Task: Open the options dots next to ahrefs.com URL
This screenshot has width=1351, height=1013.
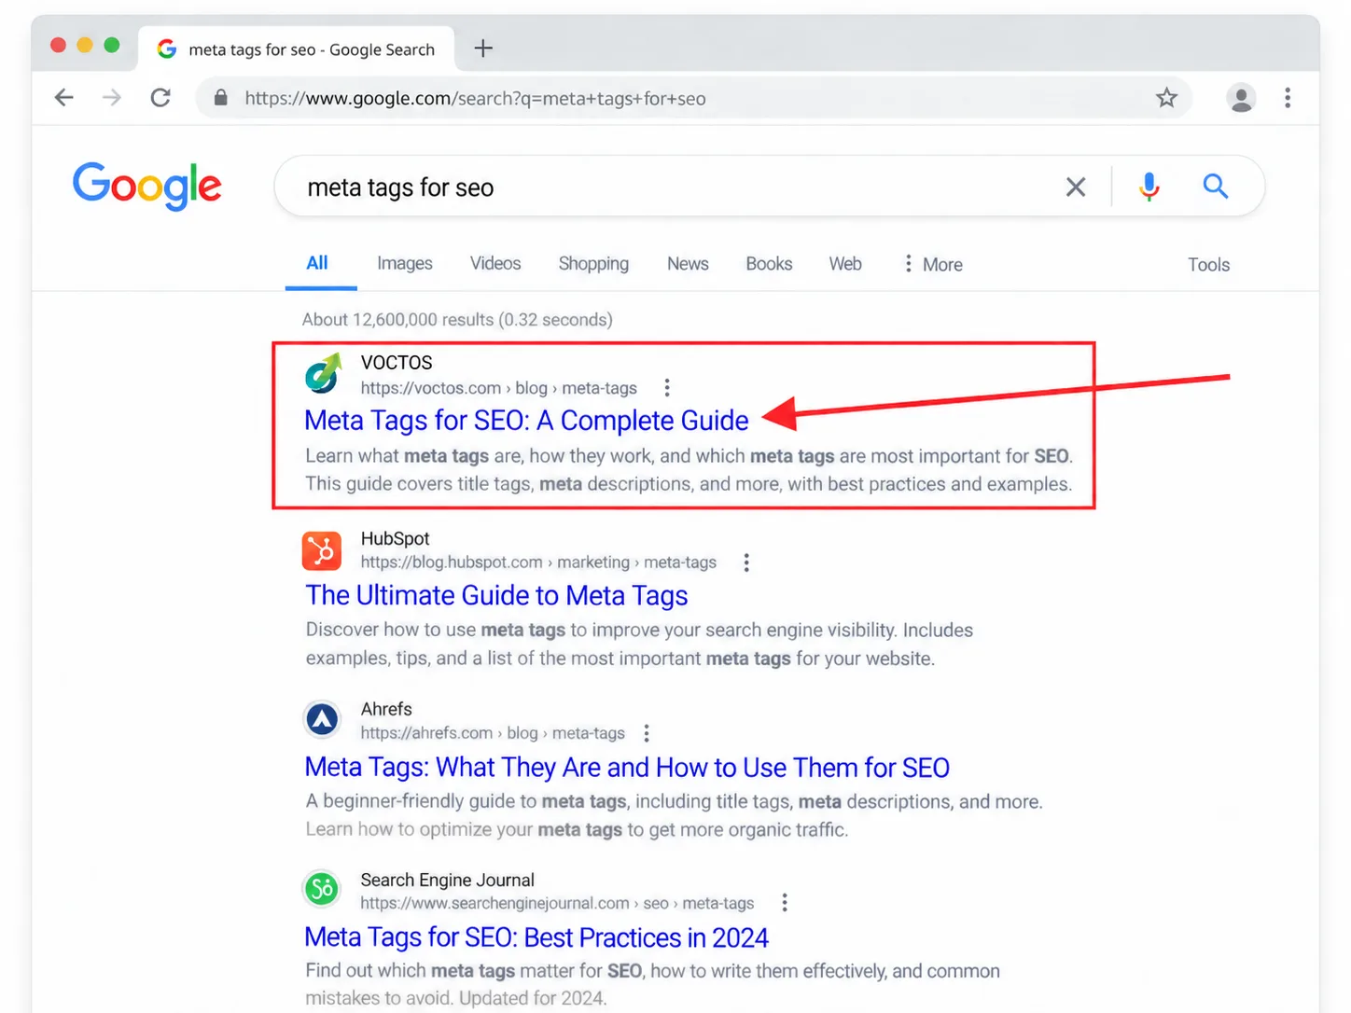Action: 647,733
